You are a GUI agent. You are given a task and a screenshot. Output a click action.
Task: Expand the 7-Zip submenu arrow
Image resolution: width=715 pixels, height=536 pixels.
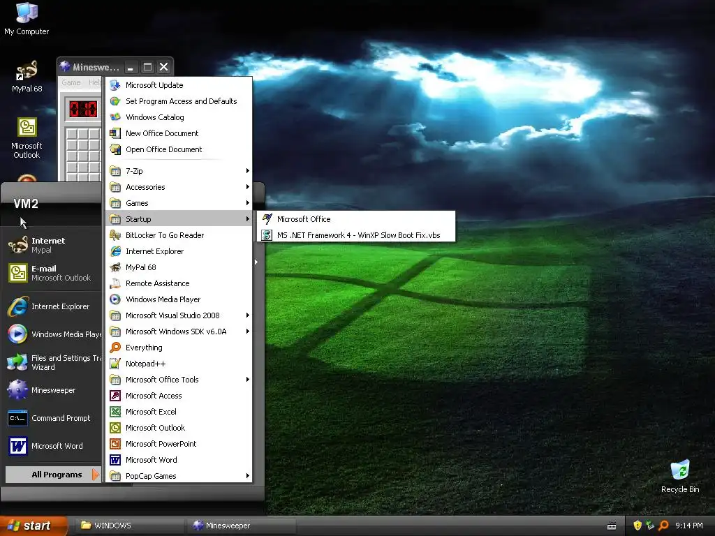pyautogui.click(x=248, y=171)
